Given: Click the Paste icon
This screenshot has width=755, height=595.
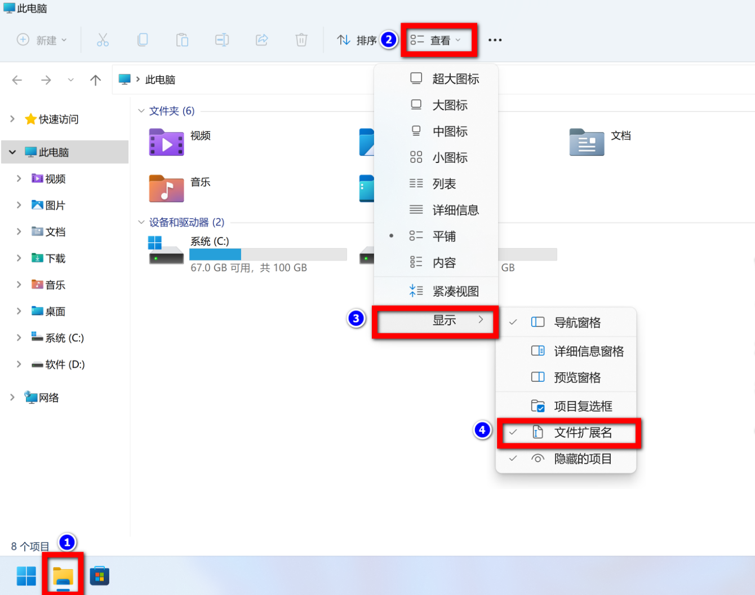Looking at the screenshot, I should point(181,39).
